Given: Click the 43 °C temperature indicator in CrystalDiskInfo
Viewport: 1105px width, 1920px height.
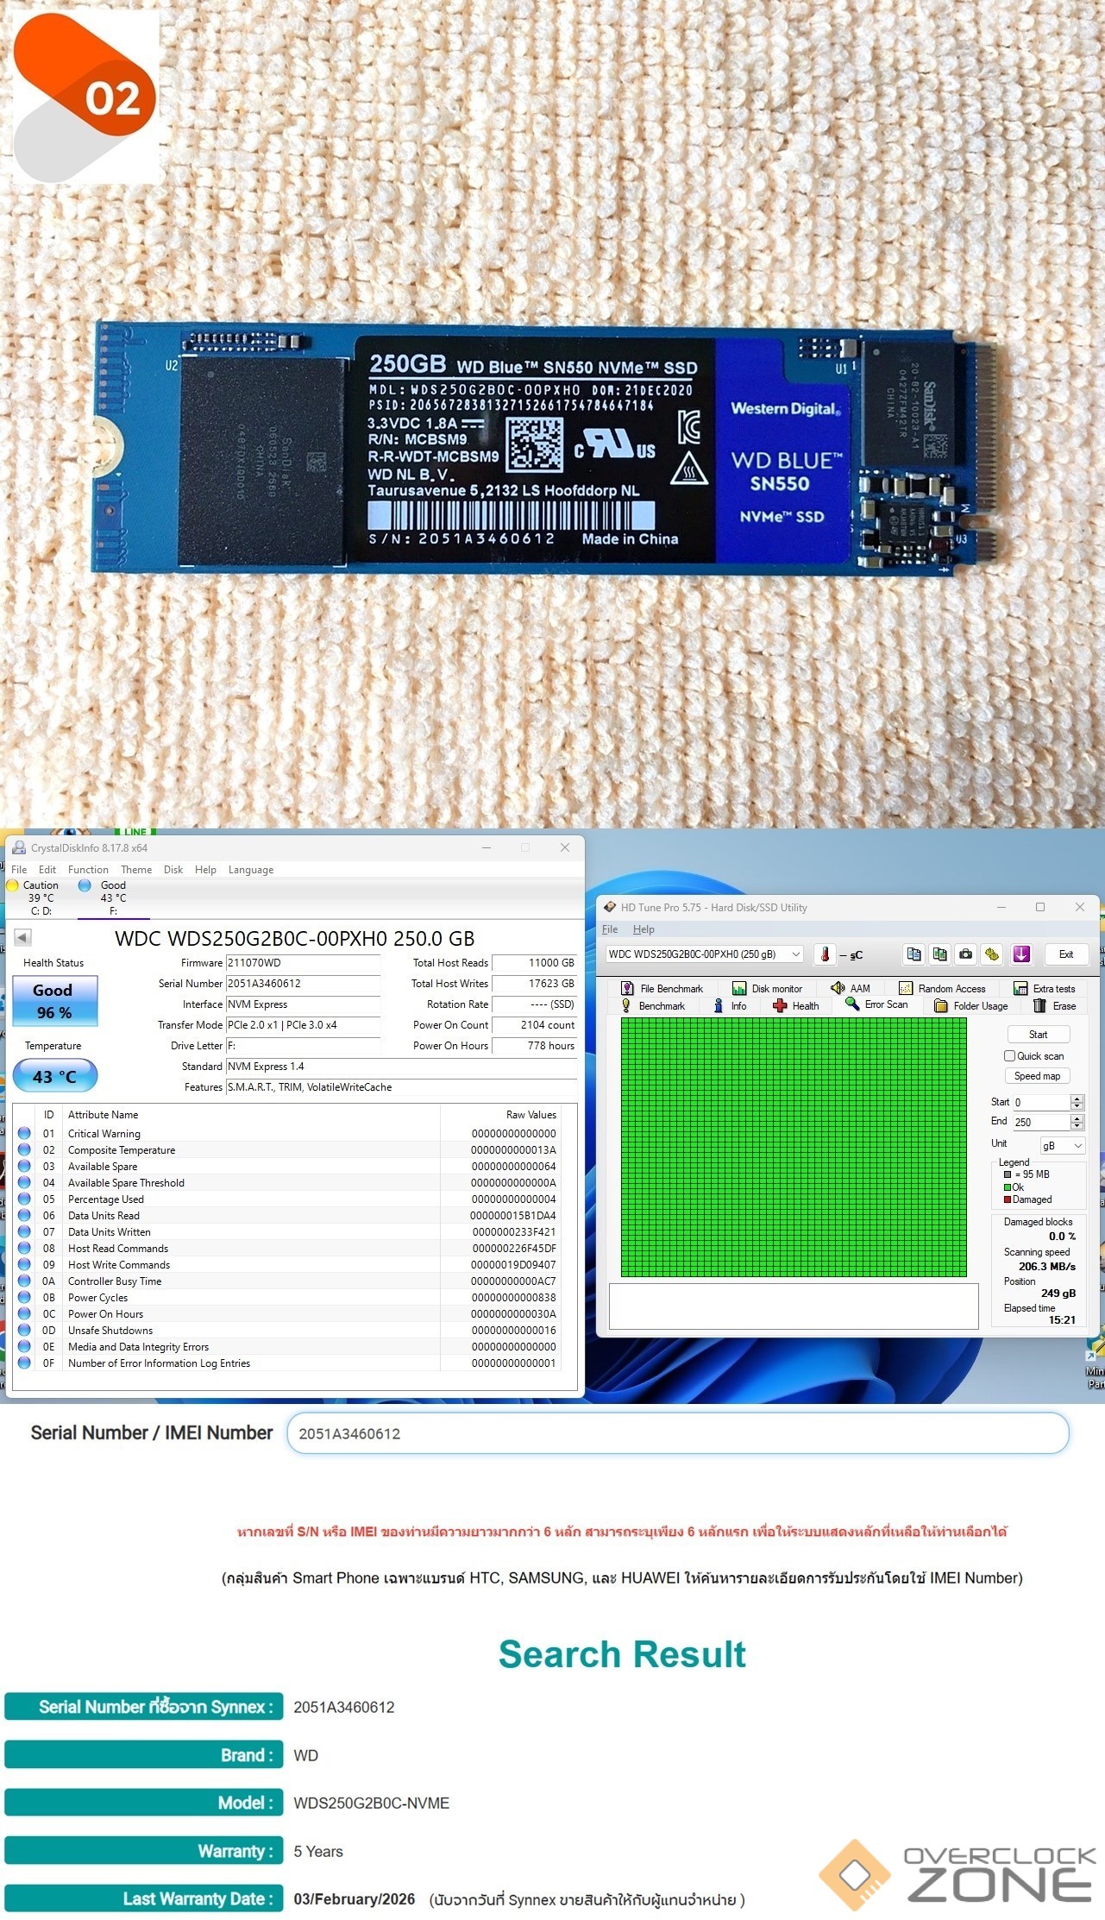Looking at the screenshot, I should 55,1076.
